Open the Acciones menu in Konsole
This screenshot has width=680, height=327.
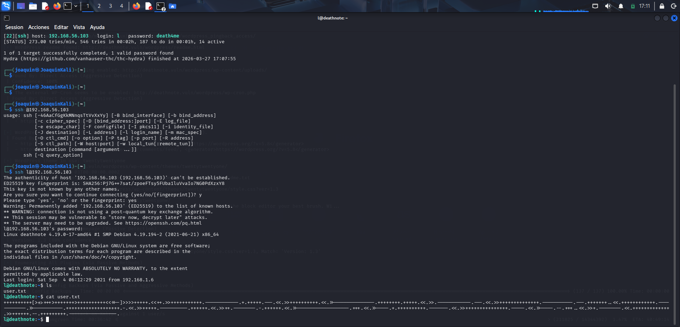(x=39, y=27)
